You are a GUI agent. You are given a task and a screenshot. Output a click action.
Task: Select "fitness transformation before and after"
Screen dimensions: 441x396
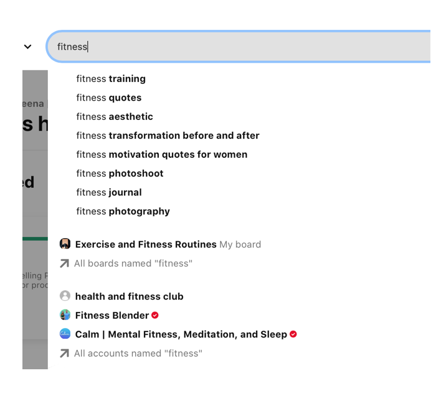[168, 136]
